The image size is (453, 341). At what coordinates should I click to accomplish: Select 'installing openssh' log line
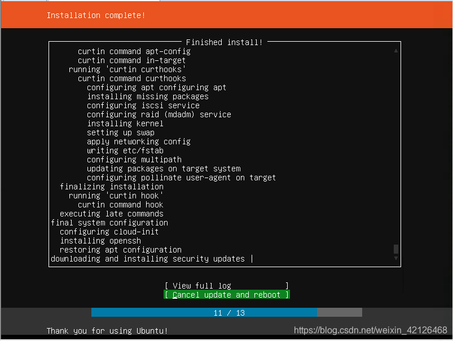(x=100, y=241)
